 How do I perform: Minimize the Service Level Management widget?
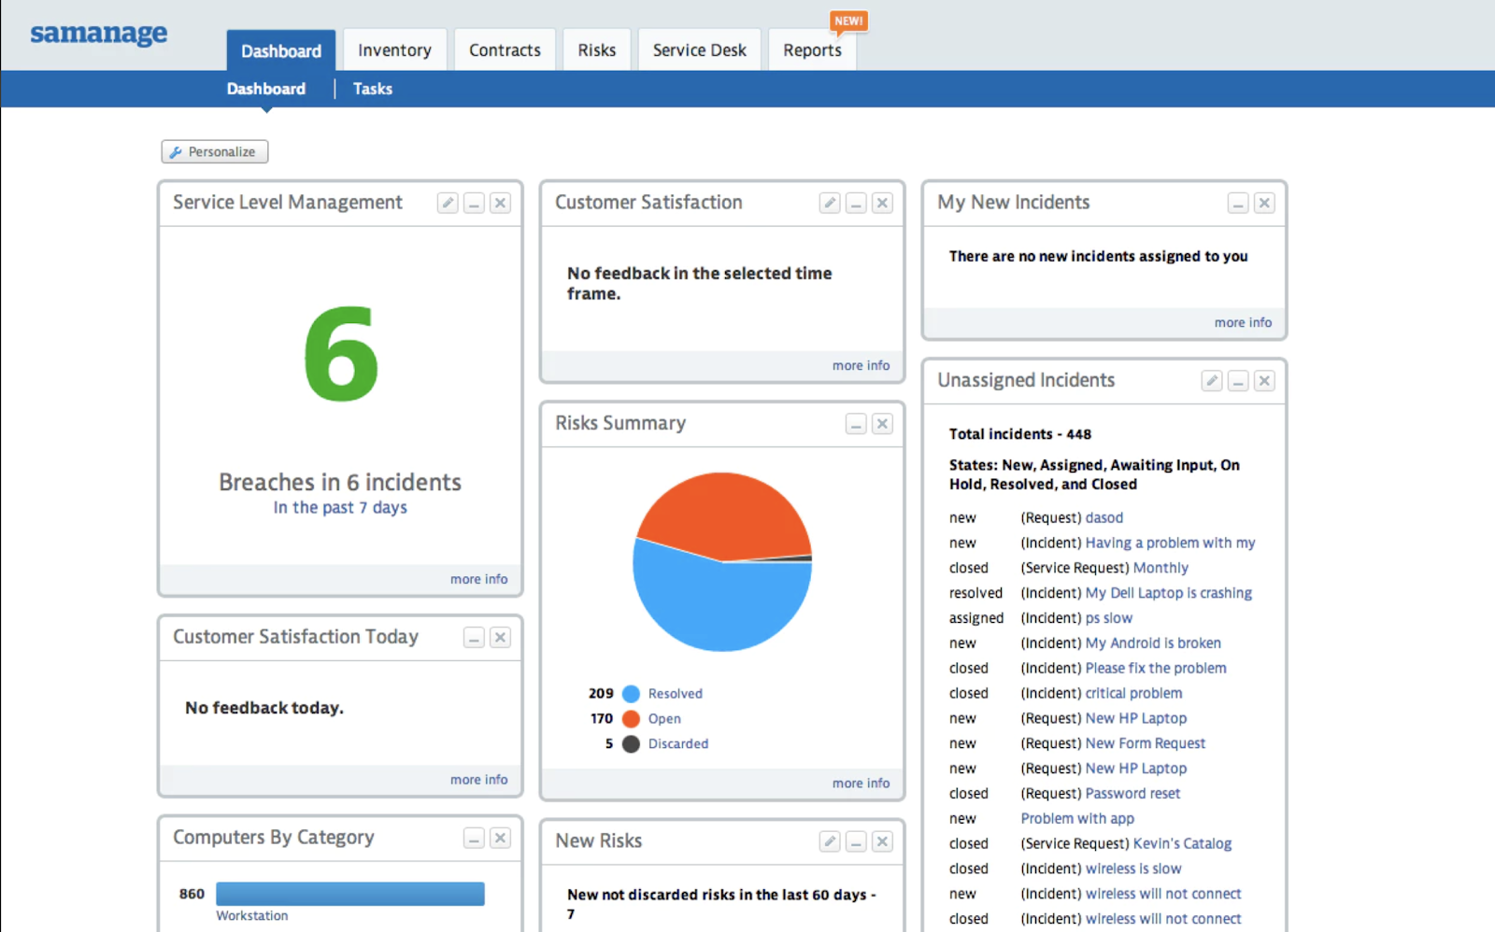pyautogui.click(x=474, y=203)
